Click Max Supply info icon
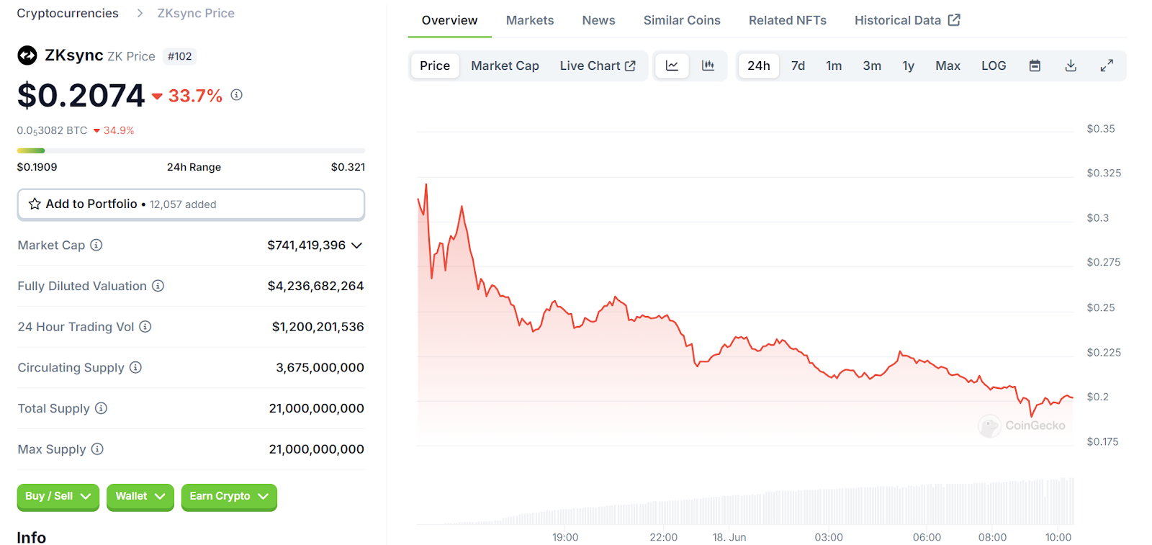The image size is (1152, 545). point(97,449)
